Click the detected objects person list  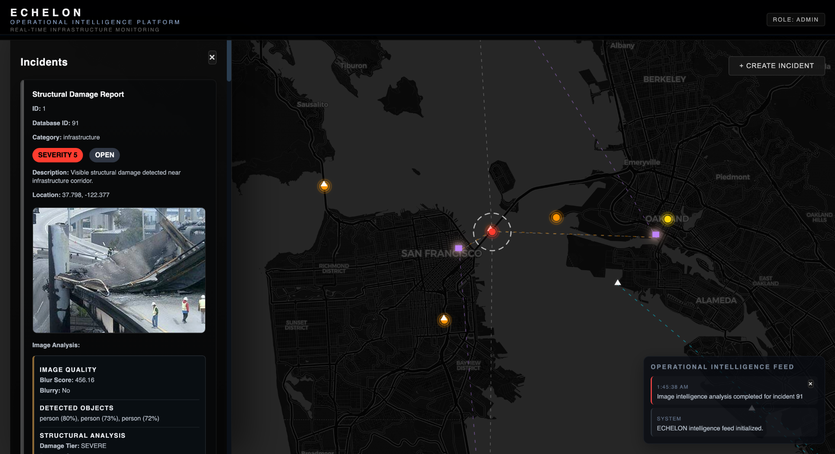[x=100, y=419]
